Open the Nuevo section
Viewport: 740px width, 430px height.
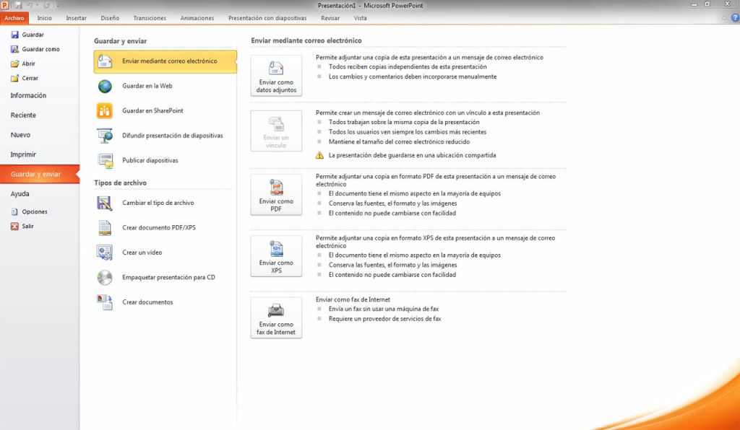20,135
